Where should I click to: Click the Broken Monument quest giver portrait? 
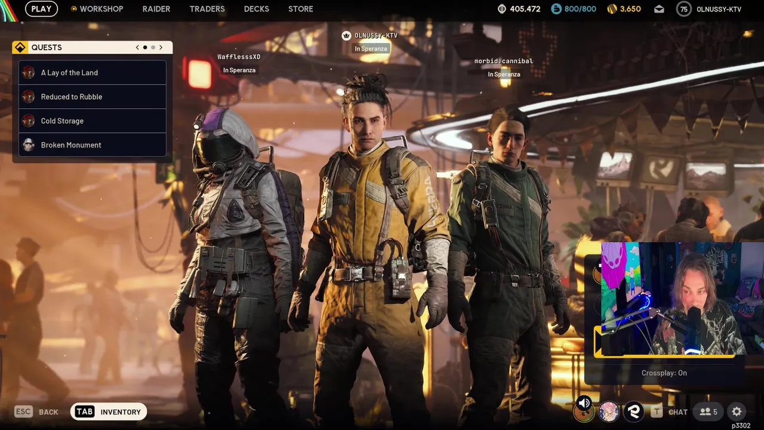click(x=28, y=145)
